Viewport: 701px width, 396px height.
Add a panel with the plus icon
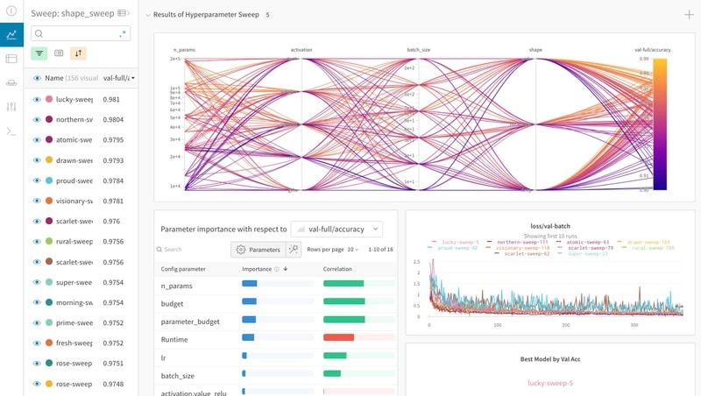689,15
